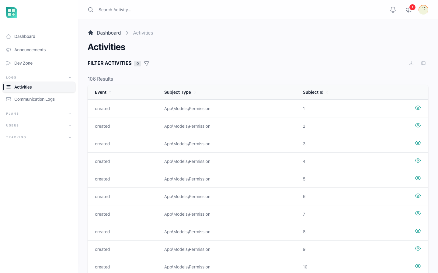This screenshot has height=273, width=438.
Task: Click the FILTER ACTIVITIES label
Action: [x=109, y=63]
